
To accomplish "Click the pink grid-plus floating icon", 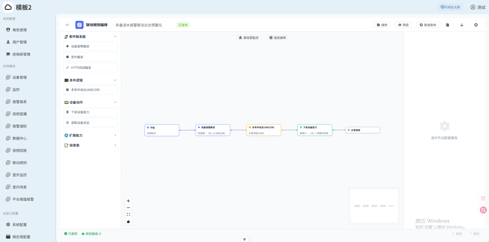I will 483,198.
